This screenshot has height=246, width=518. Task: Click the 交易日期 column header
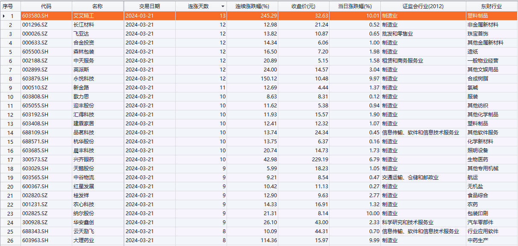(x=149, y=6)
